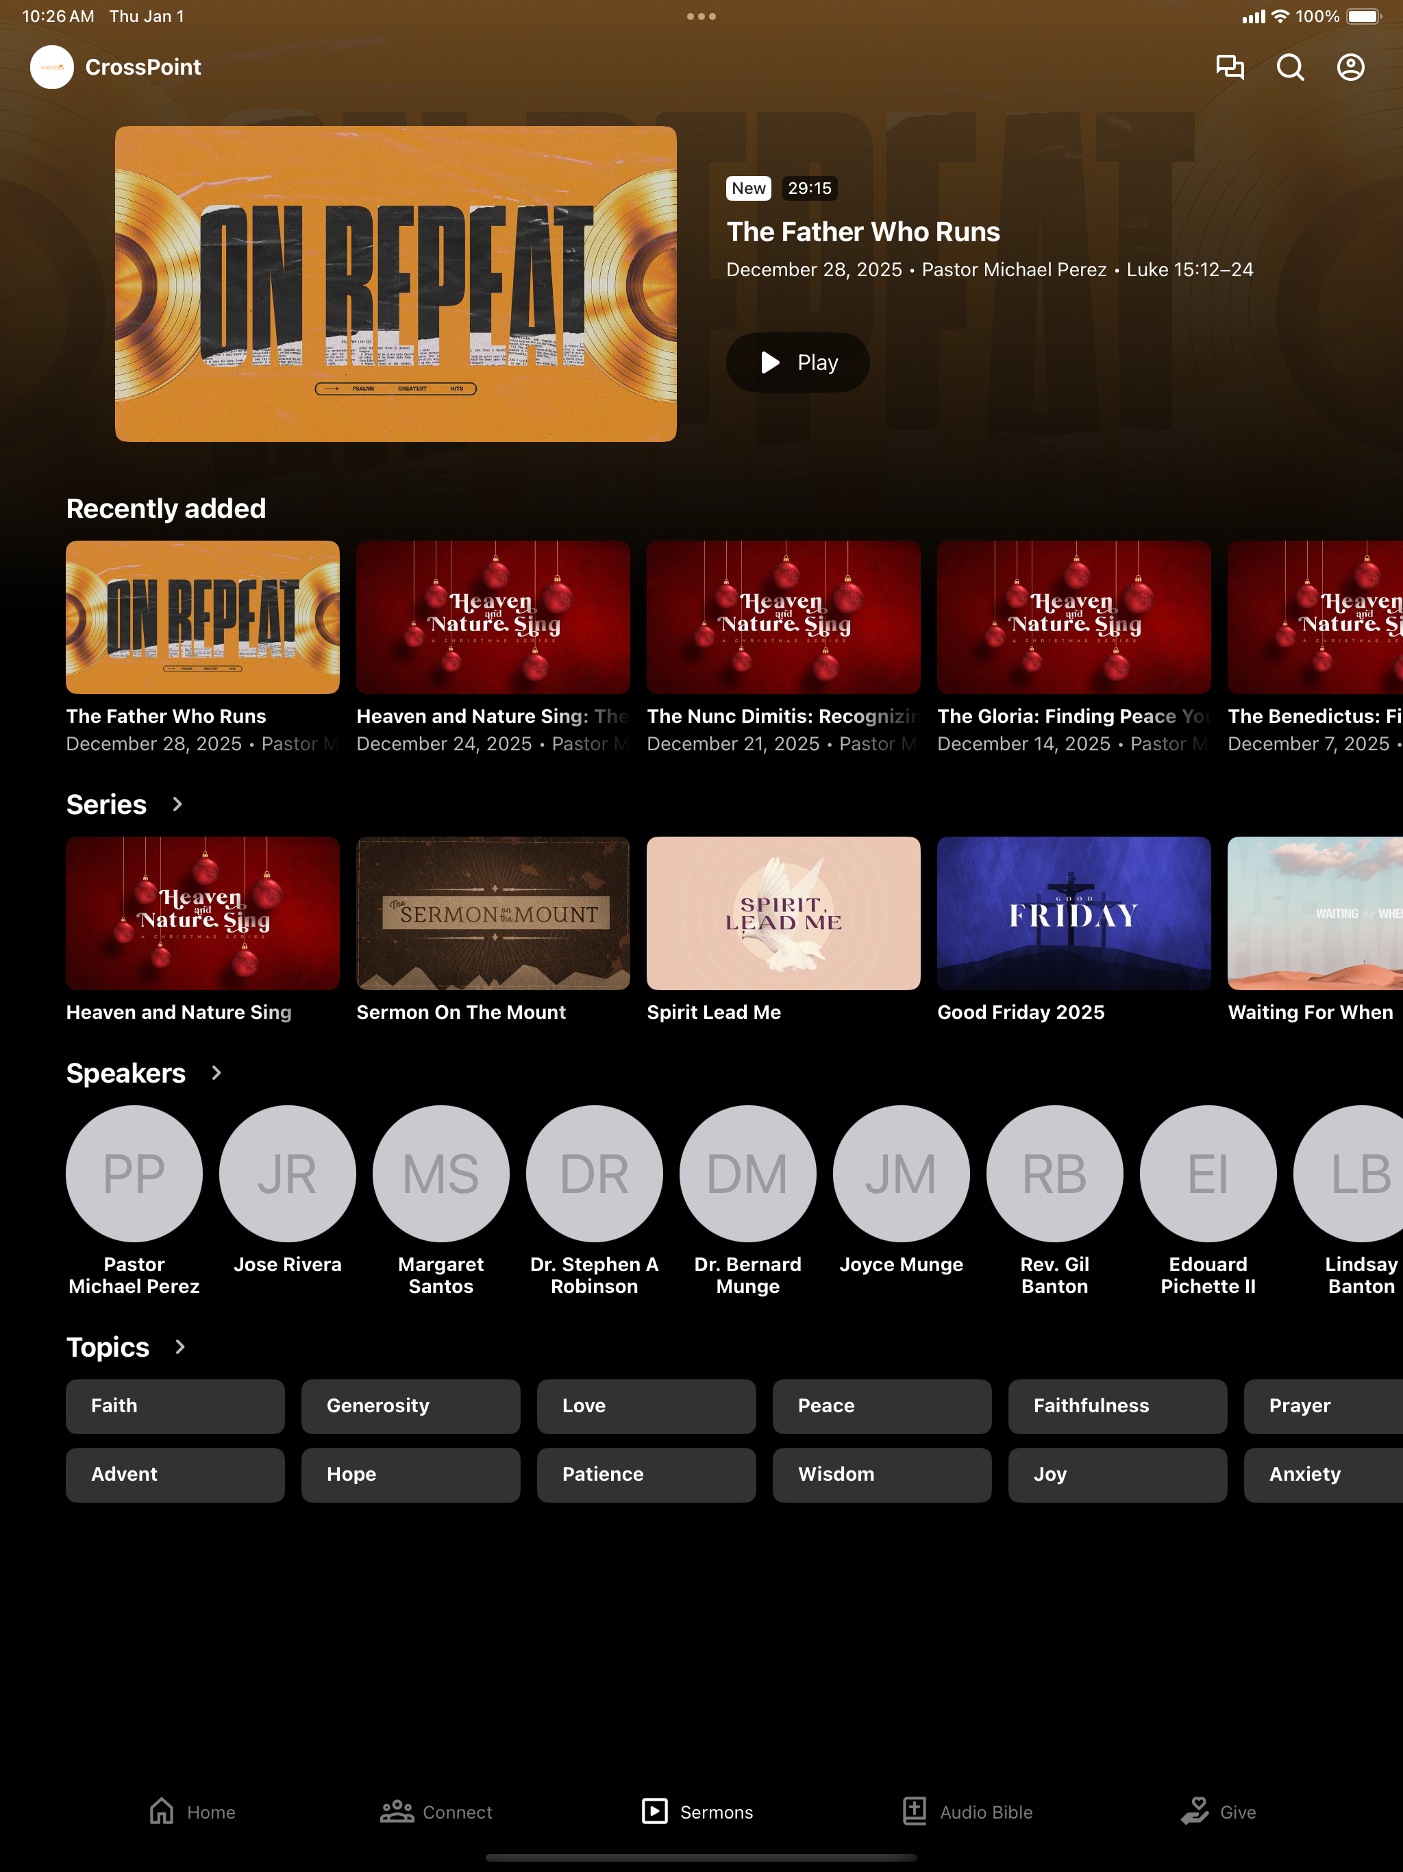This screenshot has width=1403, height=1872.
Task: Choose the Prayer topic
Action: [1324, 1405]
